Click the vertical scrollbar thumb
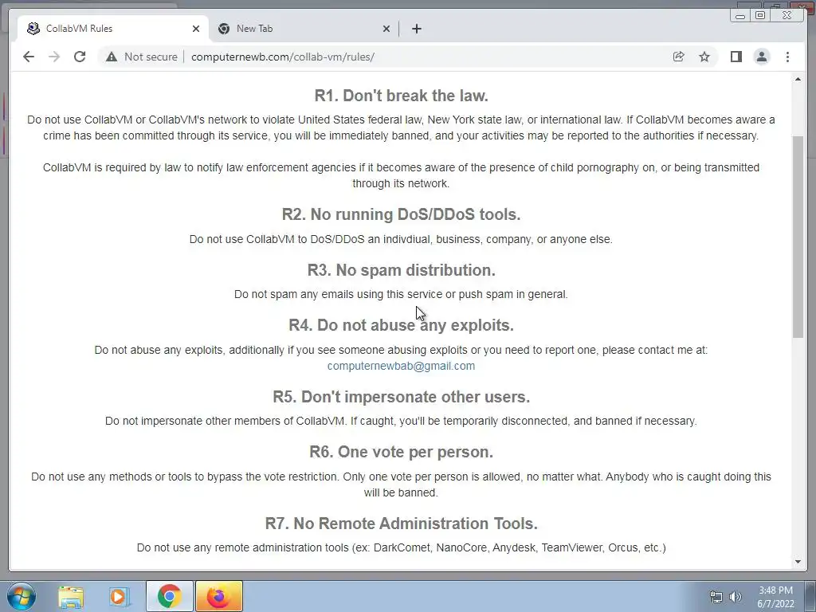 pos(798,237)
